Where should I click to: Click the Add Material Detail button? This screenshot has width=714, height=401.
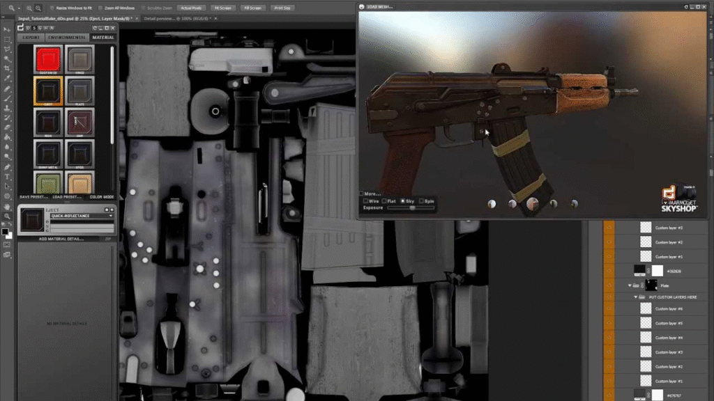[x=61, y=238]
